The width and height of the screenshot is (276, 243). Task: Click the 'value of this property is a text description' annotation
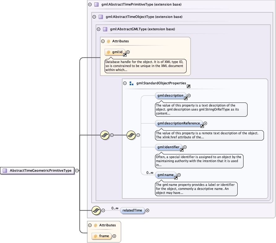pyautogui.click(x=201, y=110)
